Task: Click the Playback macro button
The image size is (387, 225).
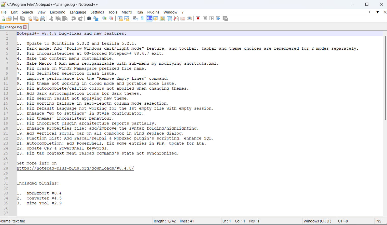Action: [212, 19]
